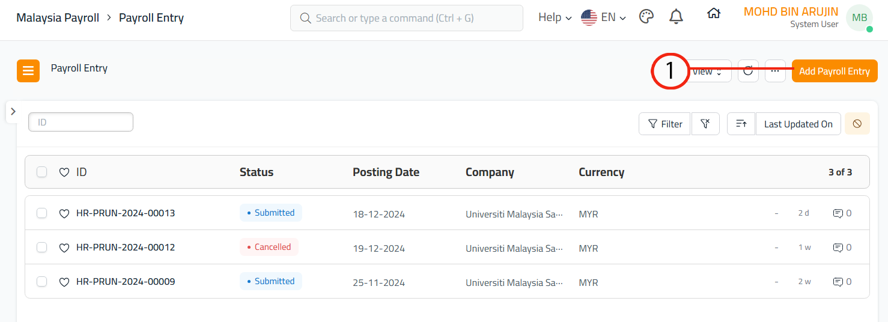888x322 pixels.
Task: Clear filters using the funnel-x icon
Action: [x=705, y=124]
